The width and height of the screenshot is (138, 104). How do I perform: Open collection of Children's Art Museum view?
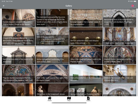pyautogui.click(x=86, y=74)
